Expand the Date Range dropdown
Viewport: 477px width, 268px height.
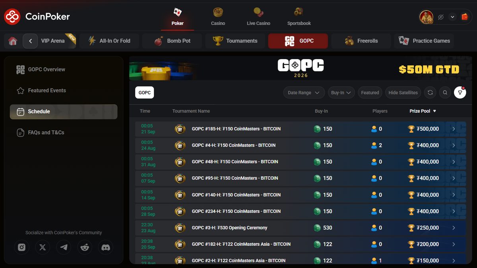click(x=304, y=93)
